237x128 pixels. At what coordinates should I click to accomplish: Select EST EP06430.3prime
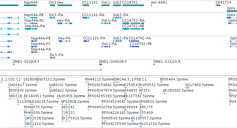(x=13, y=93)
